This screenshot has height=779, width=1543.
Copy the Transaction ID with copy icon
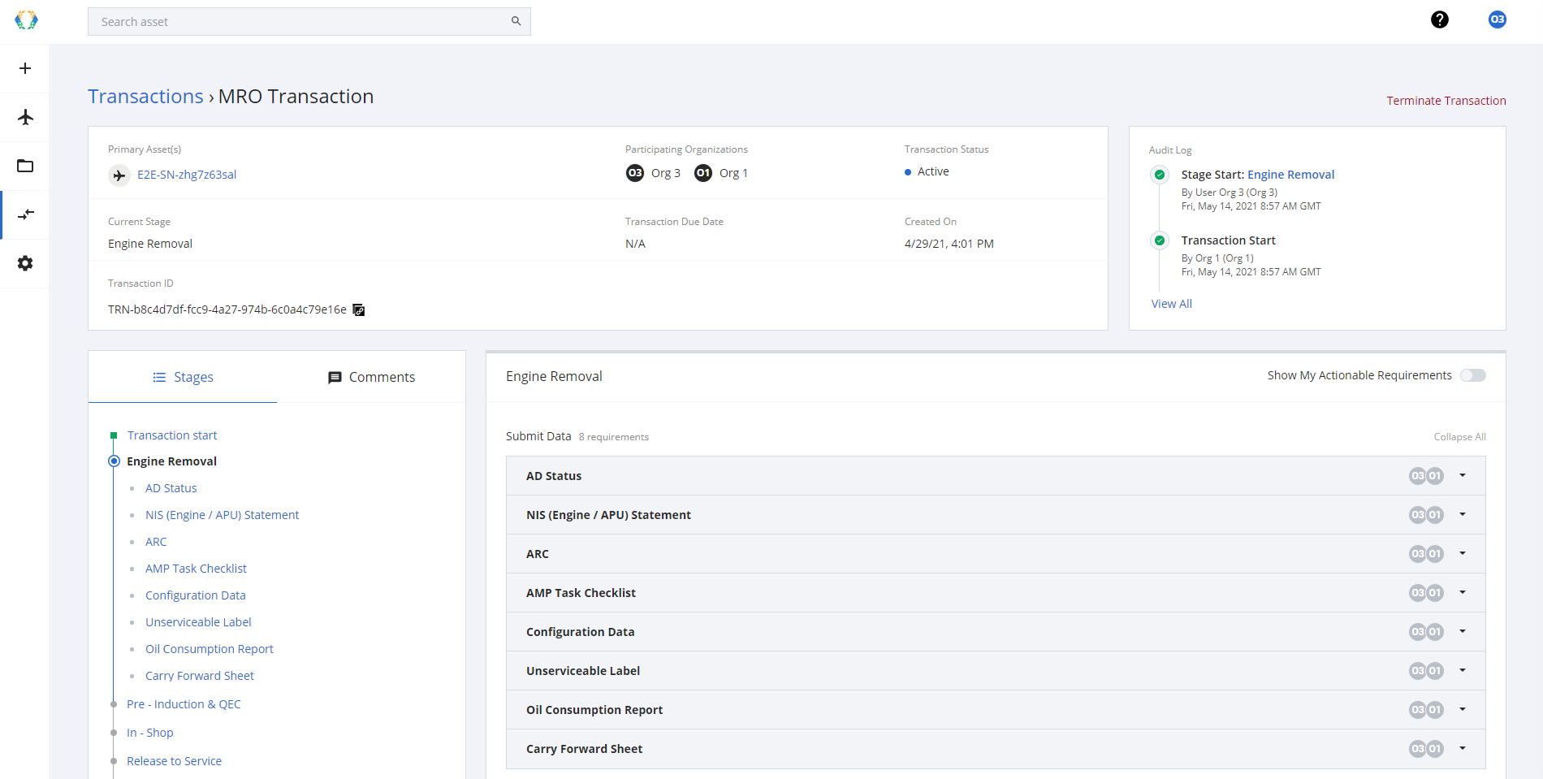point(359,310)
